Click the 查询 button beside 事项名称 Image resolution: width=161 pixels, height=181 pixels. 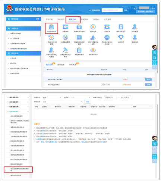click(88, 102)
